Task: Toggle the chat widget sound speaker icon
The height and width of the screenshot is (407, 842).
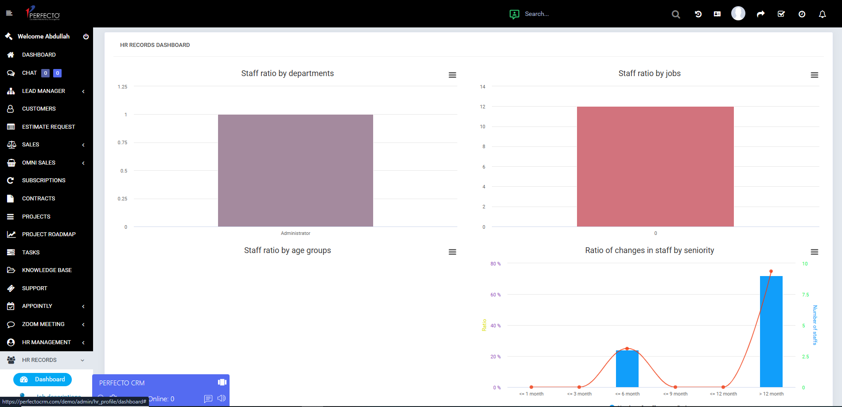Action: 222,399
